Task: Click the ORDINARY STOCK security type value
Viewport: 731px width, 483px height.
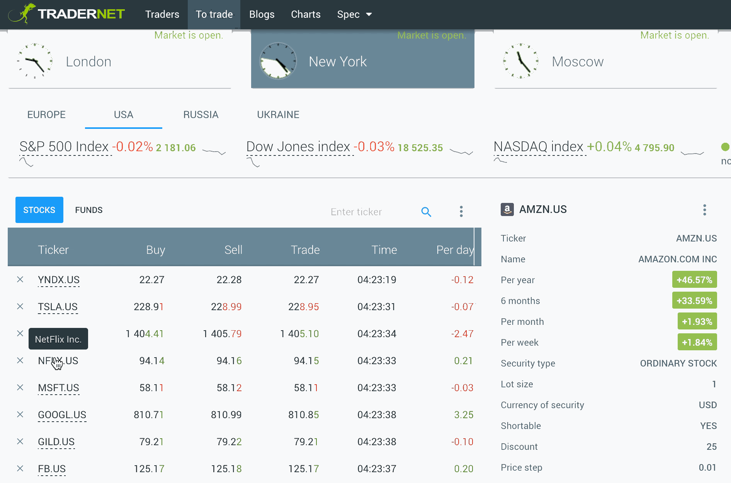Action: pos(678,363)
